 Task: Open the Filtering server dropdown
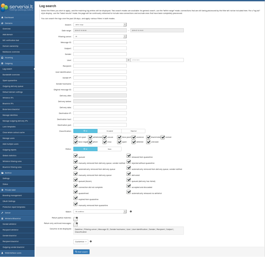click(x=100, y=36)
